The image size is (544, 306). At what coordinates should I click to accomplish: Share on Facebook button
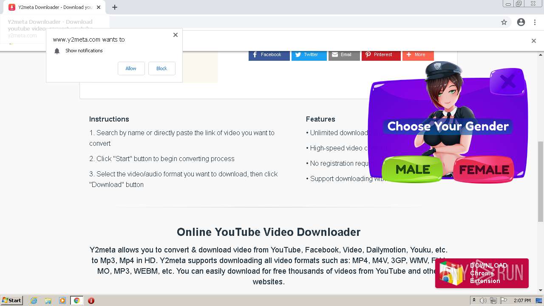[269, 55]
